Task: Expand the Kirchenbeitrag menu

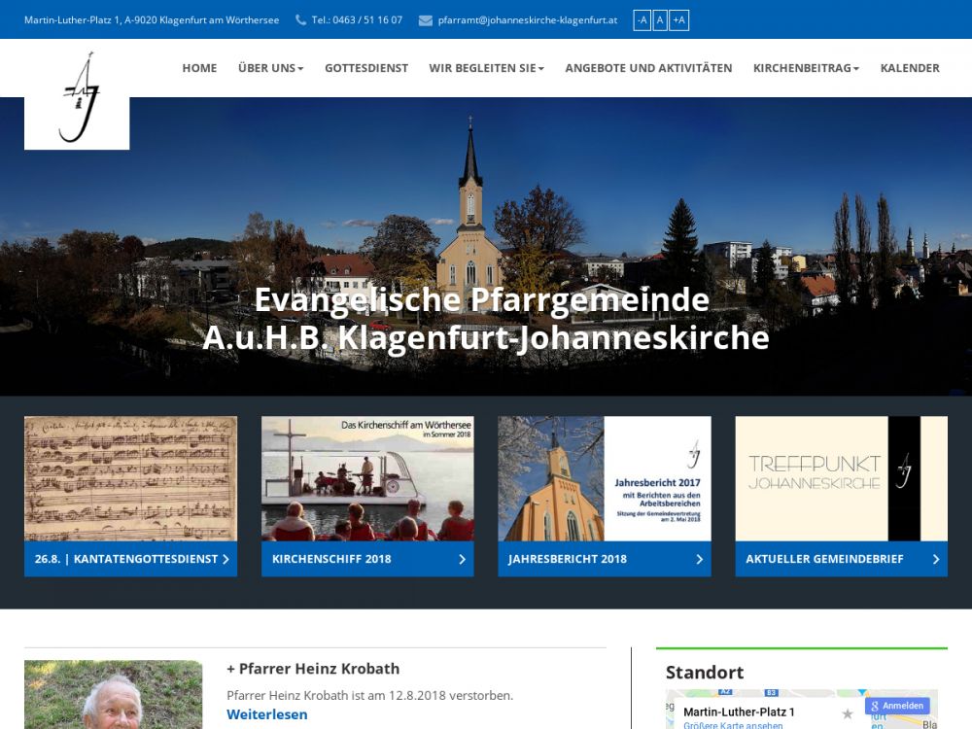Action: [x=806, y=68]
